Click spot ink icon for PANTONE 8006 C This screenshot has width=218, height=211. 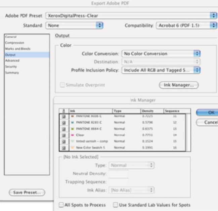(64, 117)
